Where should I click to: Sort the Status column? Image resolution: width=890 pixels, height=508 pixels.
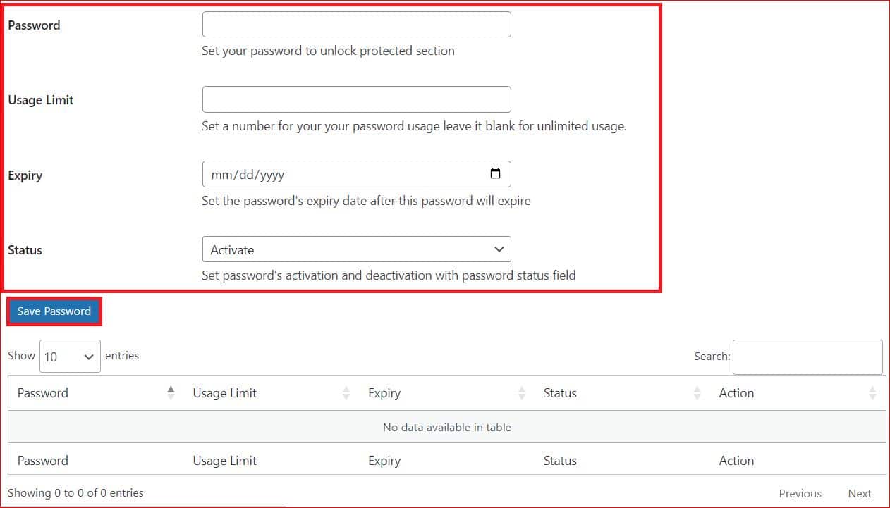697,392
